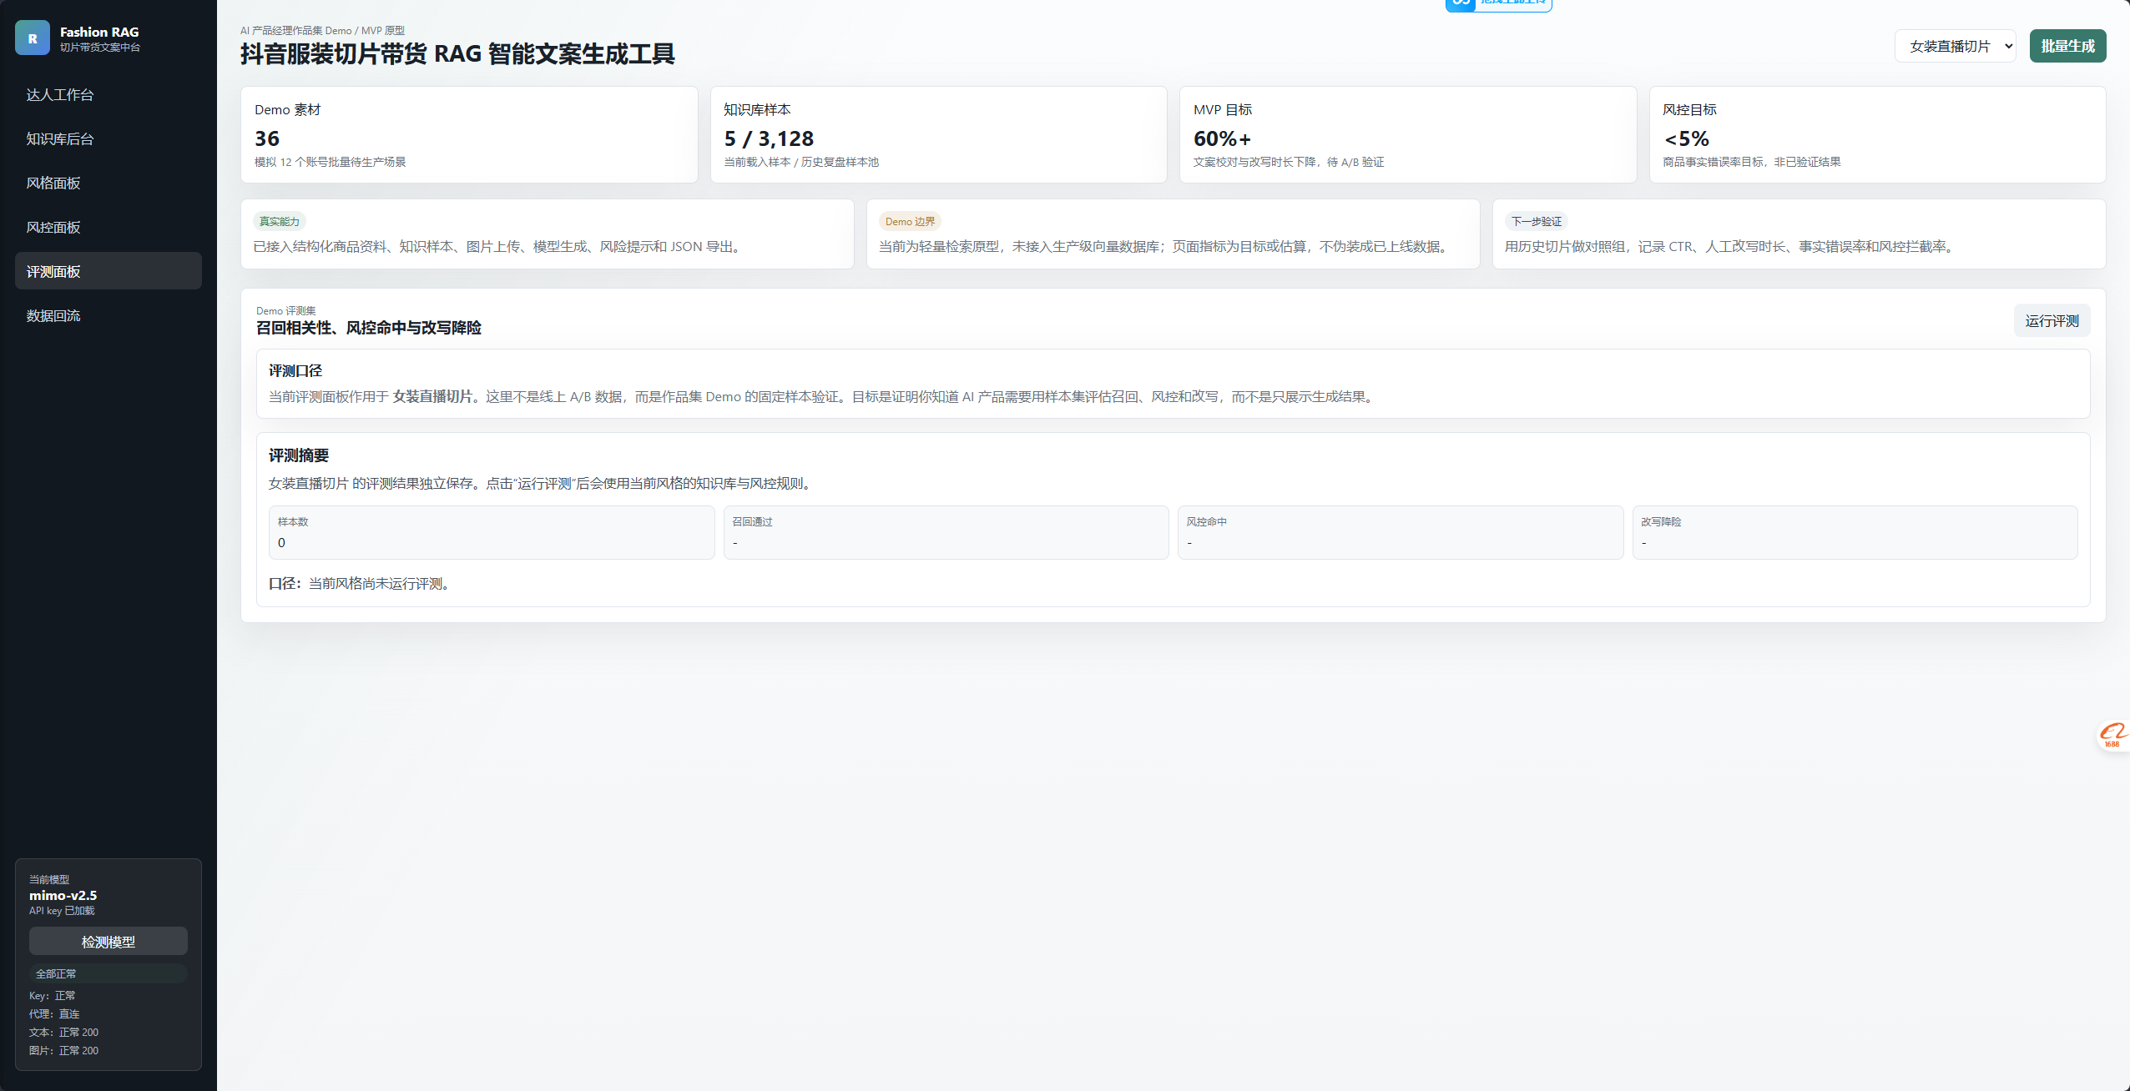Click the "图片: 正常 200" status line

(63, 1051)
